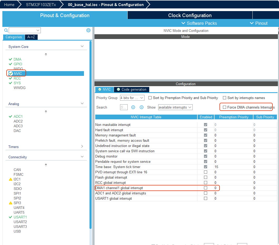Click next search result arrow icon
Viewport: 279px width, 245px height.
pos(141,107)
